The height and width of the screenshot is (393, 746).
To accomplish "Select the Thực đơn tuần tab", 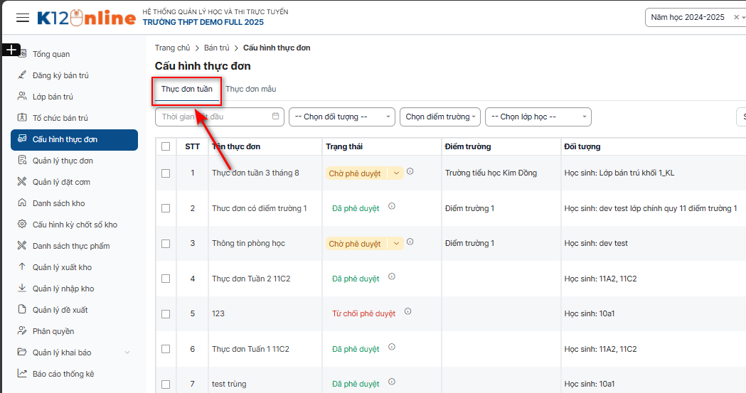I will pos(186,90).
